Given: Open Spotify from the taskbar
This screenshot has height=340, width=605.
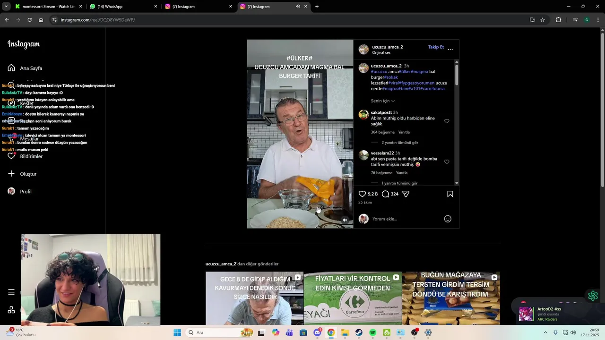Looking at the screenshot, I should (x=372, y=332).
